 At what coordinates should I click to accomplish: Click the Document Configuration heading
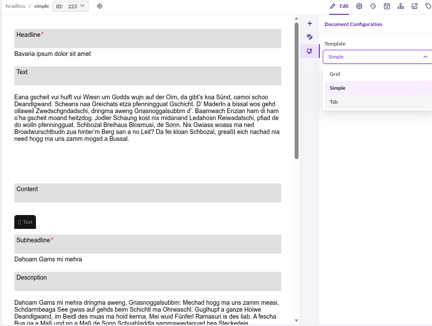[353, 24]
